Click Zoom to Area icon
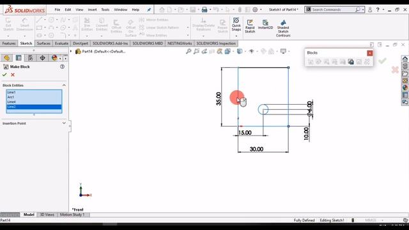Viewport: 409px width, 230px height. [196, 51]
